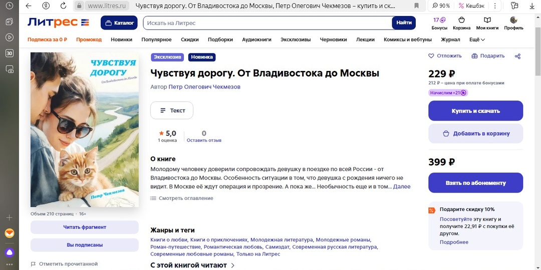541x270 pixels.
Task: Toggle subscription Вы подписаны button
Action: pos(85,245)
